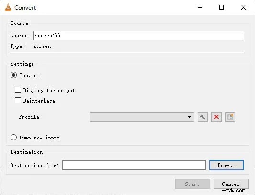
Task: Click the Deinterlace label text
Action: tap(39, 101)
